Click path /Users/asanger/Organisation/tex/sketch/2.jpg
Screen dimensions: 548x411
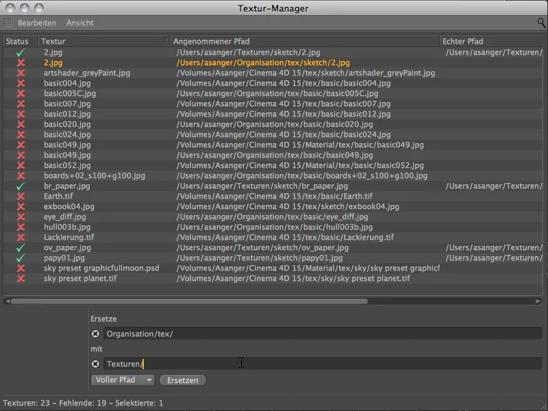pos(263,63)
